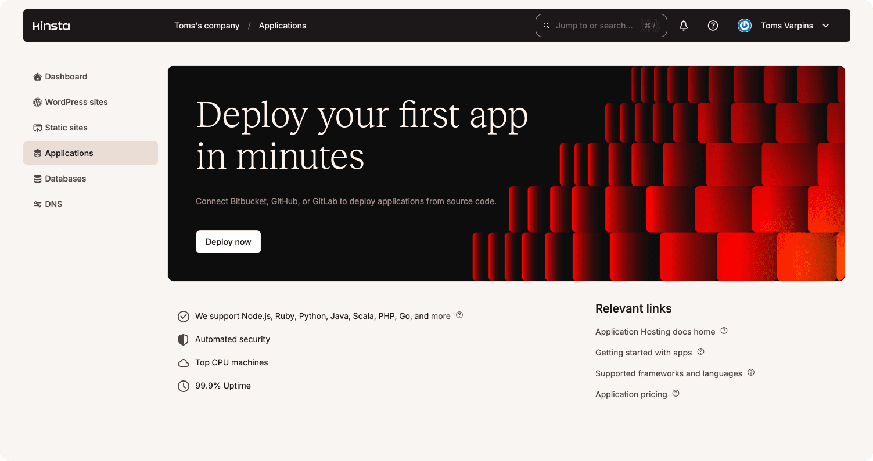This screenshot has width=873, height=461.
Task: Go to Dashboard in the sidebar
Action: (x=91, y=77)
